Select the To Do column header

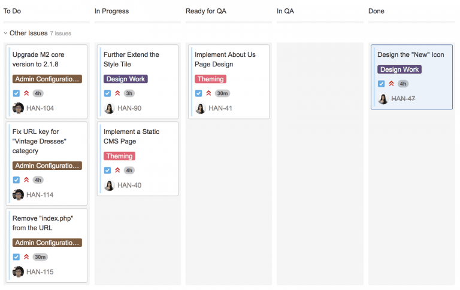coord(13,11)
